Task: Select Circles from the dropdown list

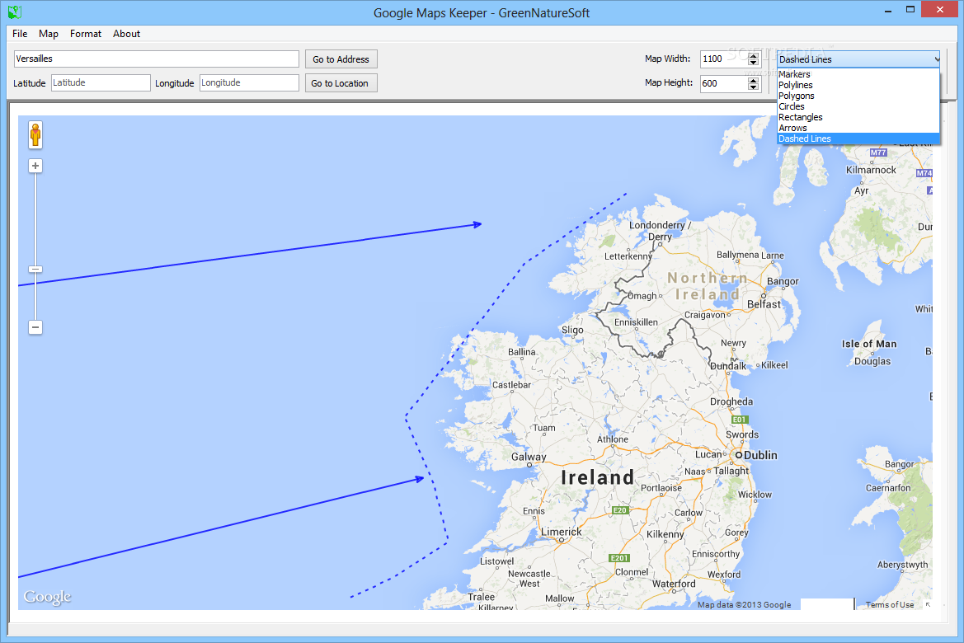Action: click(858, 106)
